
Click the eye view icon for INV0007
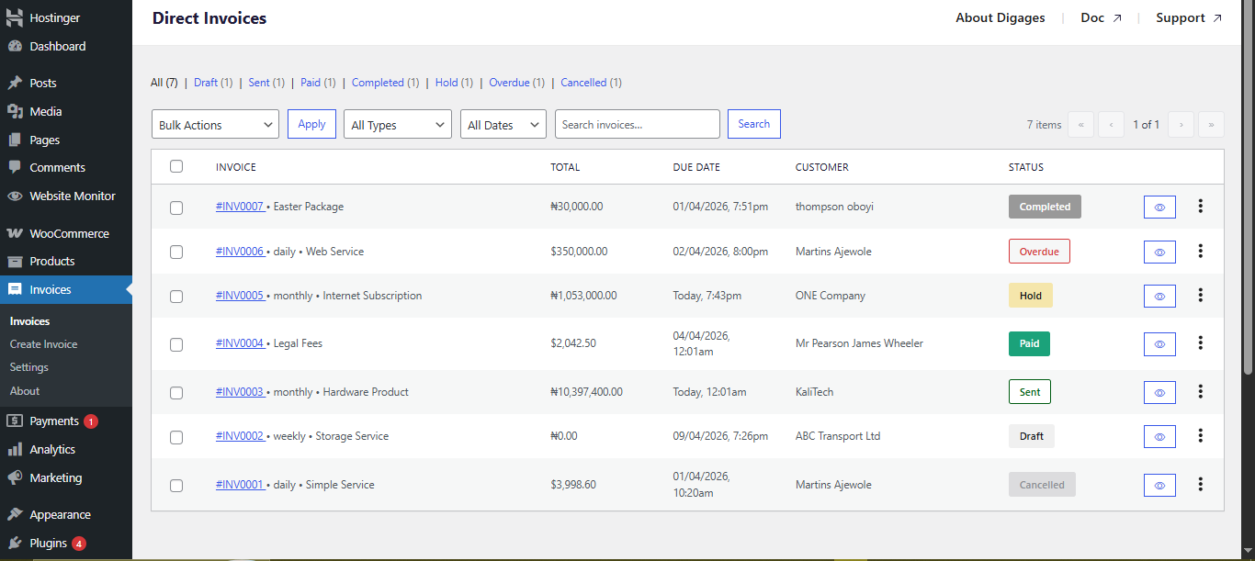1159,208
